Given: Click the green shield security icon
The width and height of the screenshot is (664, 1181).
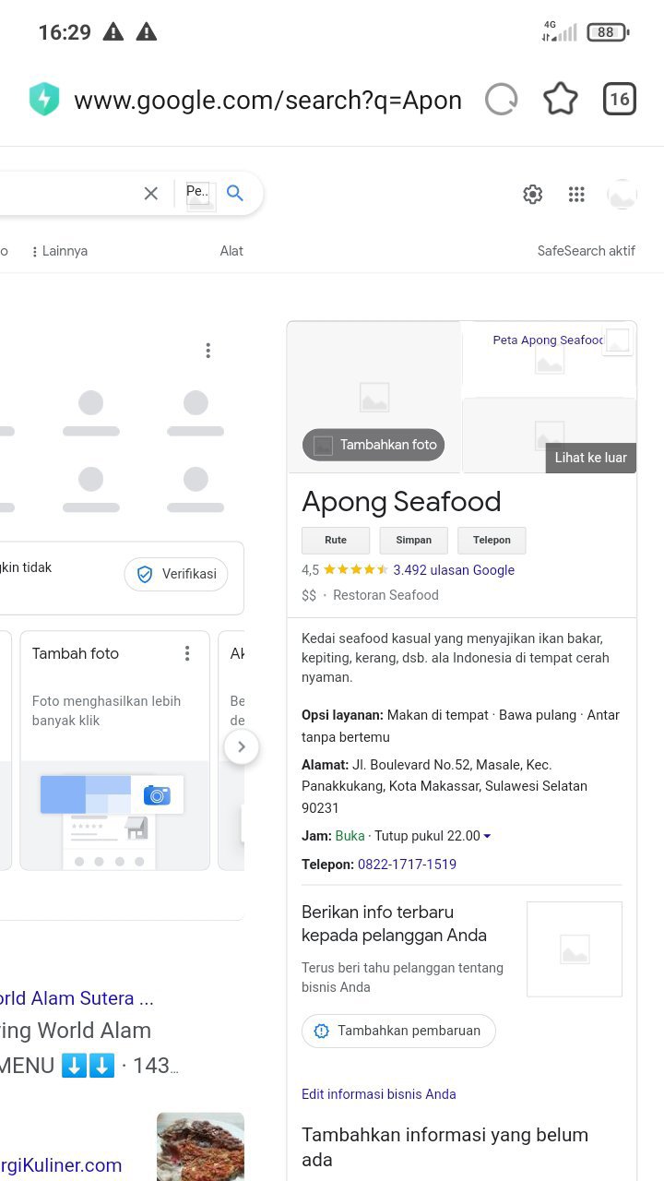Looking at the screenshot, I should coord(44,100).
